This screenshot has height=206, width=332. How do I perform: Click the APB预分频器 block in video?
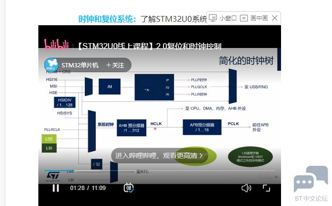point(202,127)
